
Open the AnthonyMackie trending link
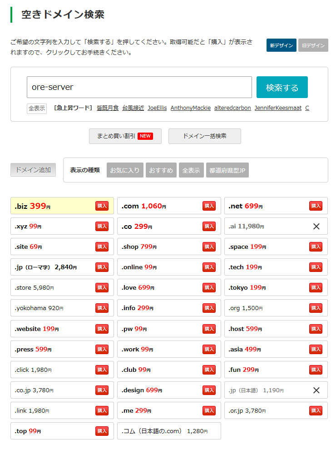click(191, 108)
